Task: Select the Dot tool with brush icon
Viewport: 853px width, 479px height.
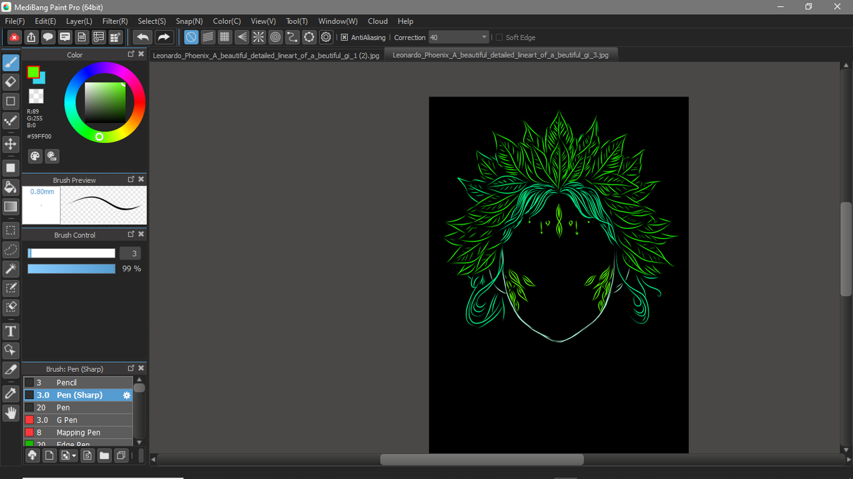Action: [x=11, y=120]
